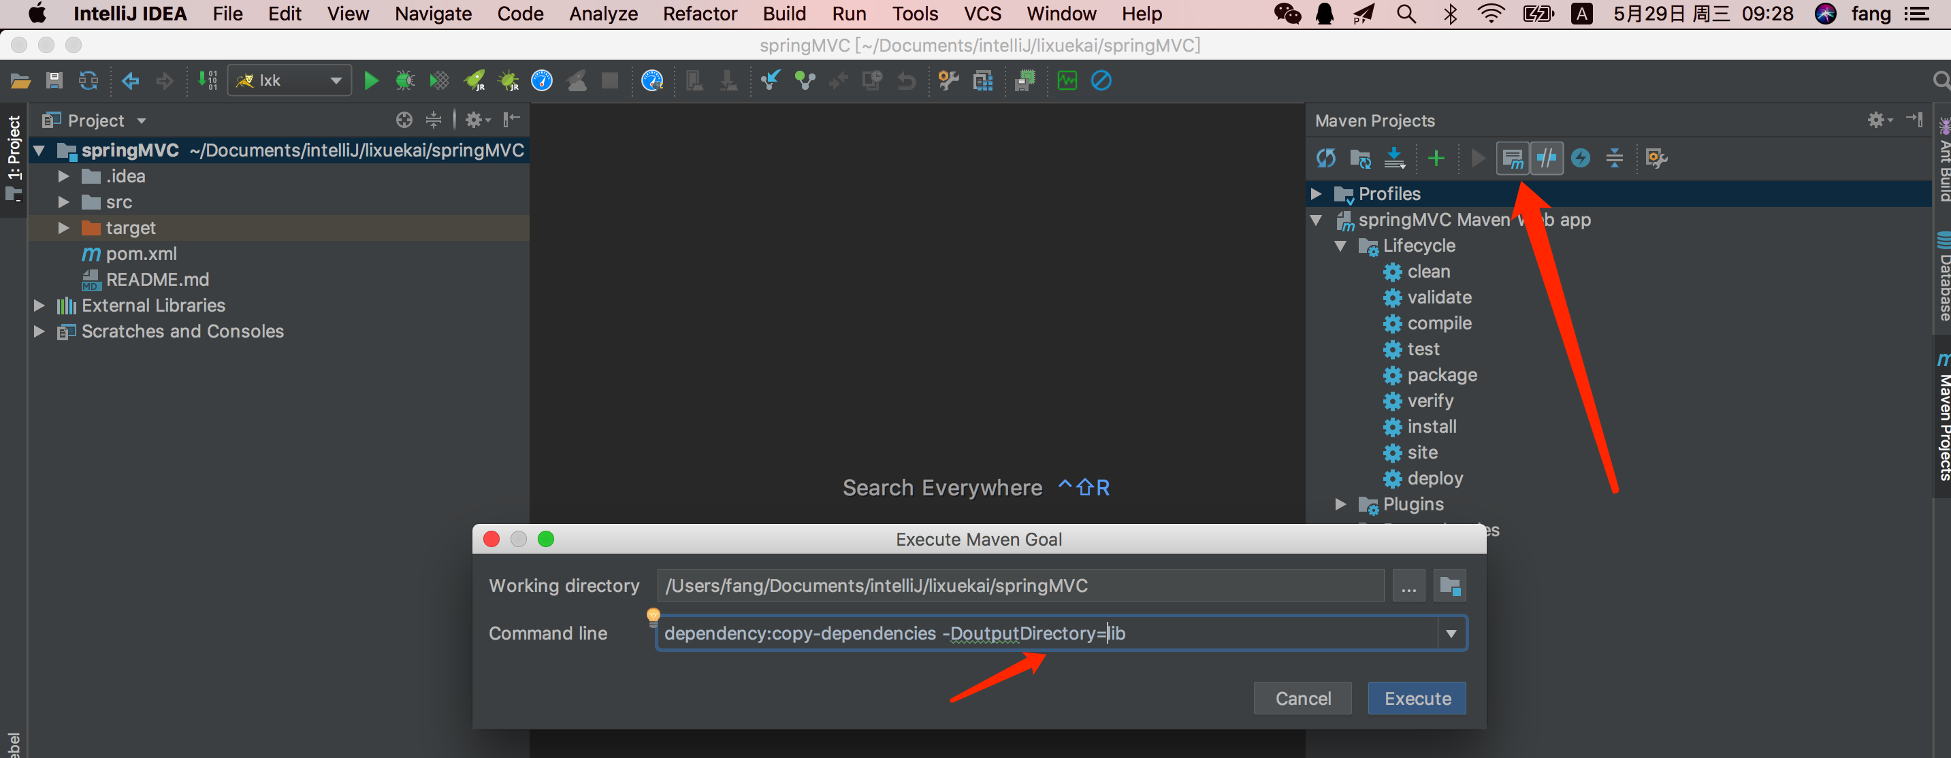Click the Reimport All Maven Projects icon

tap(1325, 159)
